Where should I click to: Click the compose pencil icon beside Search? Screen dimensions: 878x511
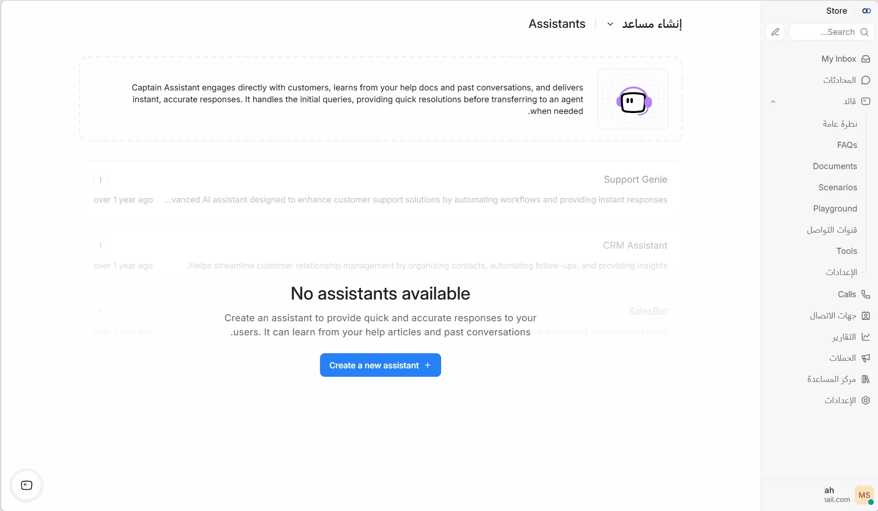[x=775, y=32]
